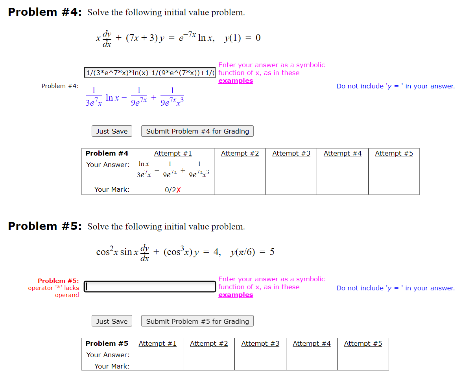Submit Problem #4 for Grading
This screenshot has height=376, width=474.
tap(197, 131)
